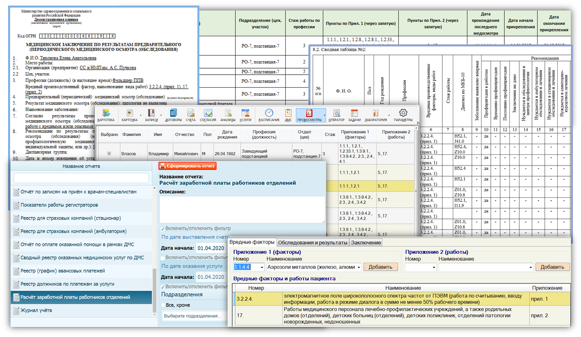Image resolution: width=581 pixels, height=337 pixels.
Task: Uncheck the Выбрано checkbox for Власов
Action: [x=110, y=153]
